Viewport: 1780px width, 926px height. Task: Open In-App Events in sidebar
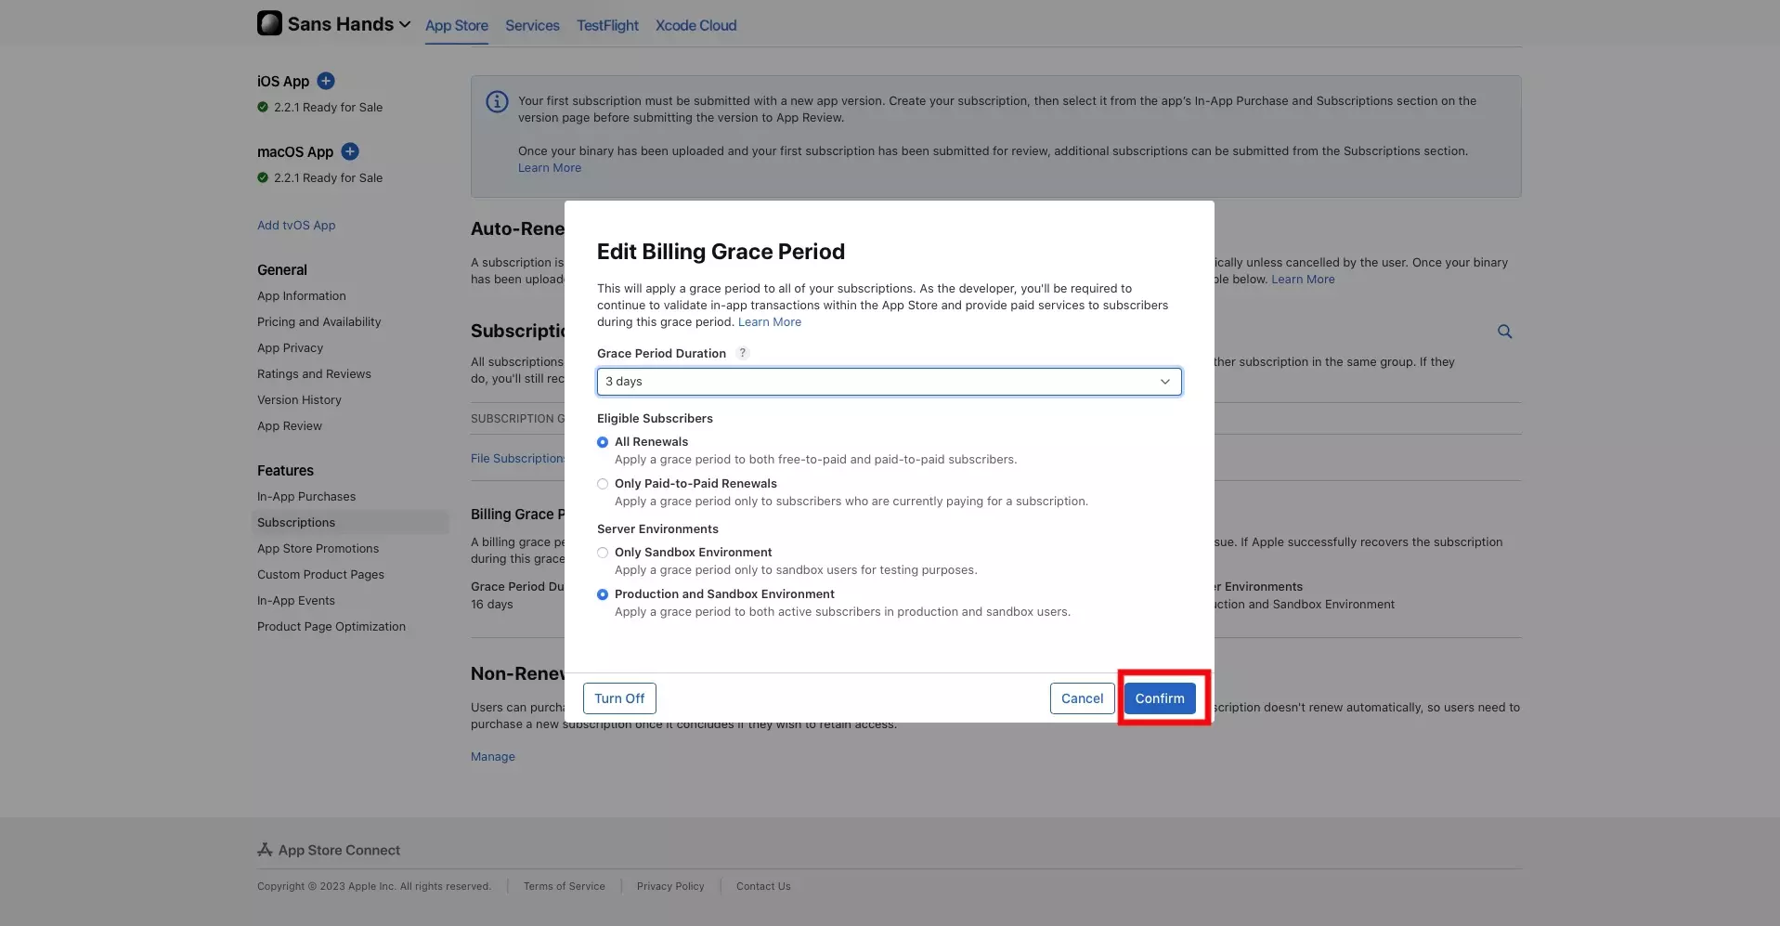tap(296, 601)
